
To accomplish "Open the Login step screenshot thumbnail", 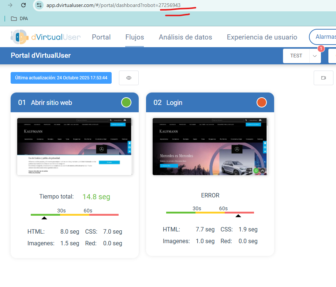I will [210, 147].
